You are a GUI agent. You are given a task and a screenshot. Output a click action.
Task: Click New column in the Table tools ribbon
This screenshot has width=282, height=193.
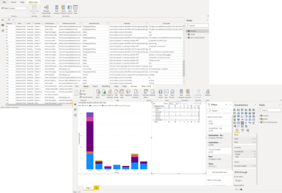70,9
